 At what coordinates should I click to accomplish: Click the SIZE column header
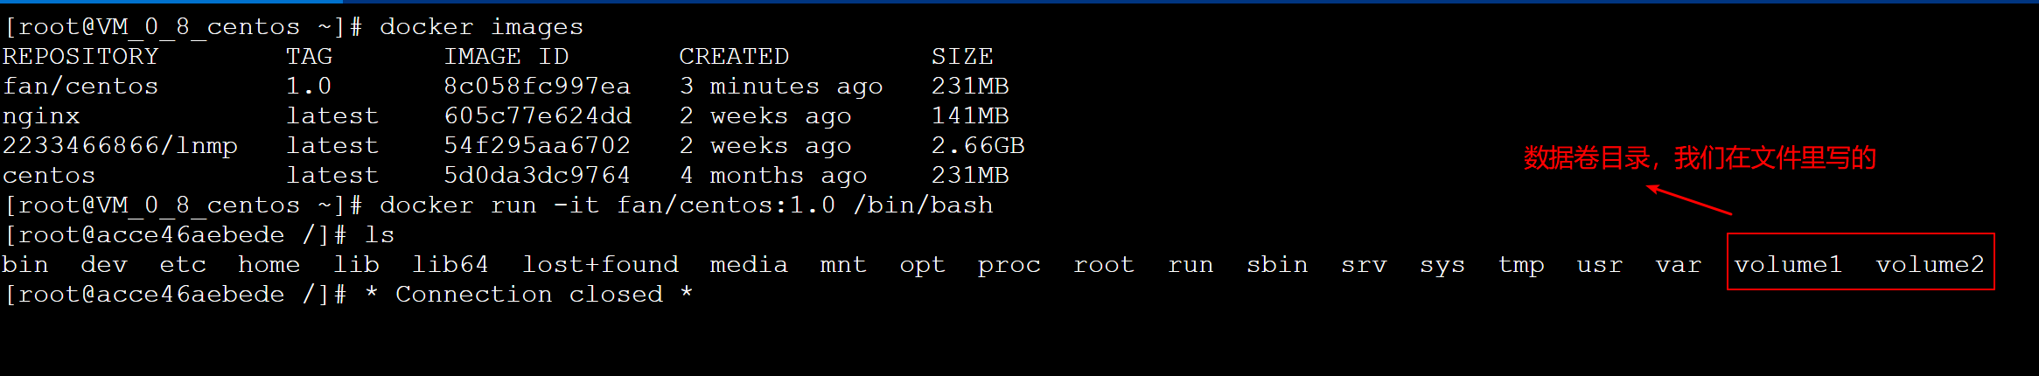click(962, 56)
